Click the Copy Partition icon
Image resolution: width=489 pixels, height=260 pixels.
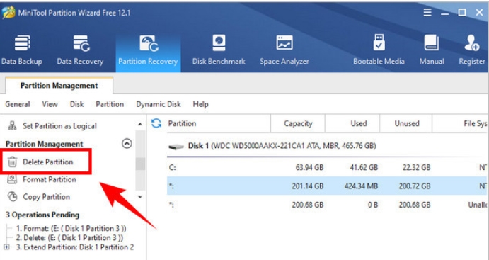[x=13, y=197]
